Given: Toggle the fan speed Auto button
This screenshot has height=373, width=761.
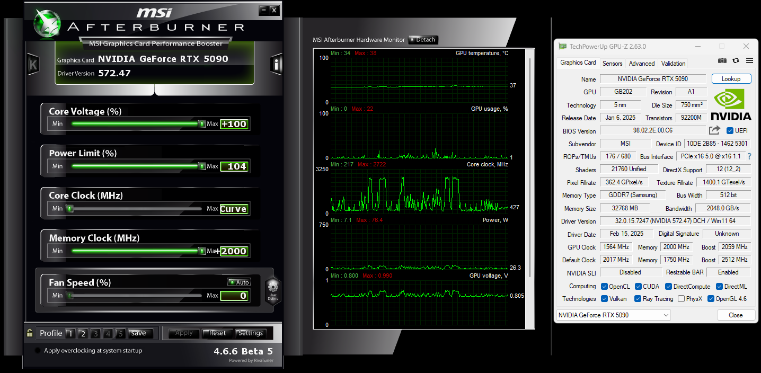Looking at the screenshot, I should [x=239, y=282].
